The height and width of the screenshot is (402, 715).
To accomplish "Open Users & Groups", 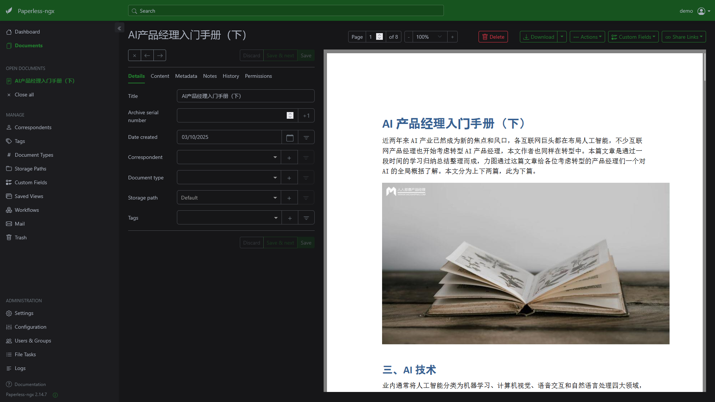I will [60, 341].
